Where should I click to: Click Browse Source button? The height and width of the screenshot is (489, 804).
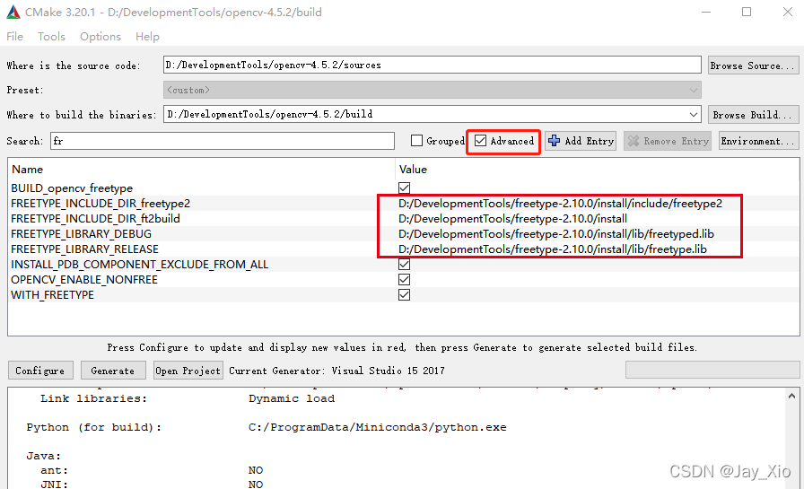753,65
